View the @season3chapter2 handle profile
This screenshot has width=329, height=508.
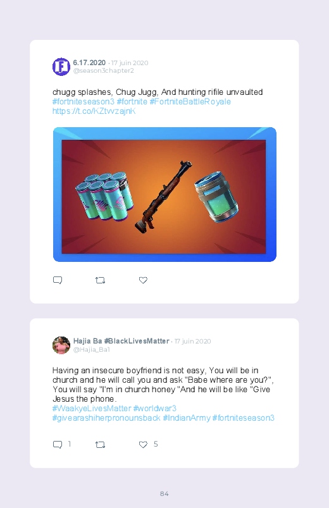103,71
